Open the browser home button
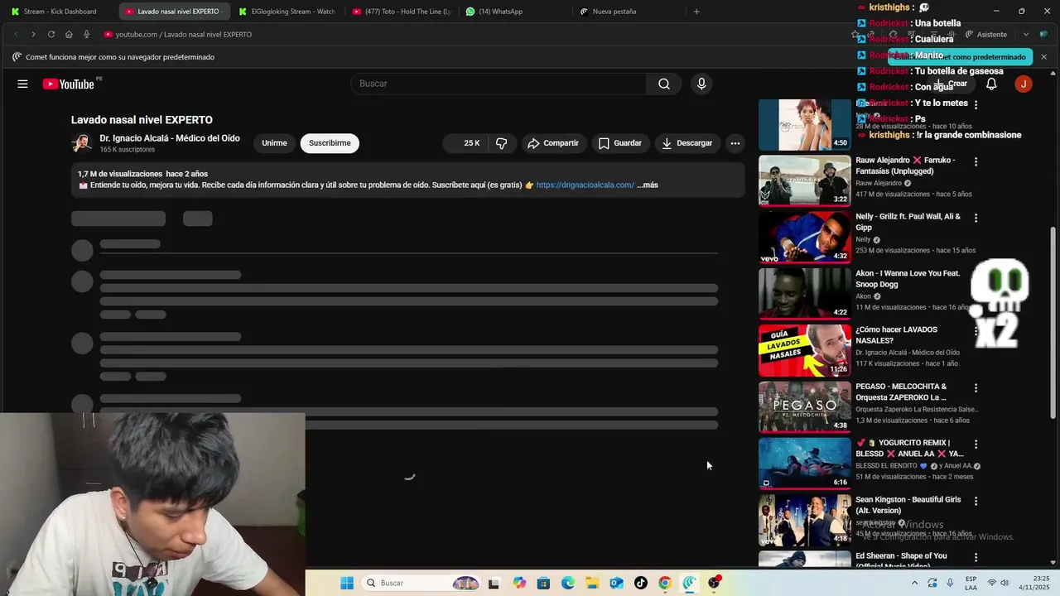Image resolution: width=1060 pixels, height=596 pixels. coord(69,34)
